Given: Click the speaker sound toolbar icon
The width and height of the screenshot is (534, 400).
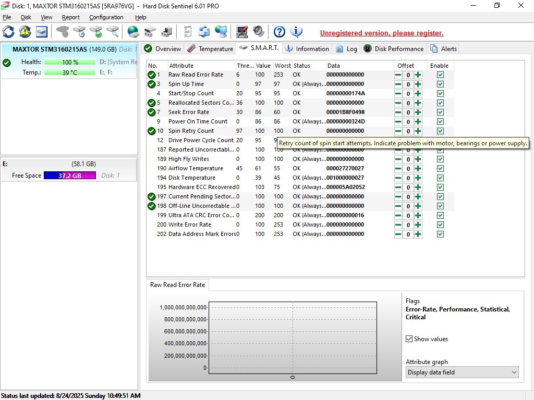Looking at the screenshot, I should coord(259,32).
